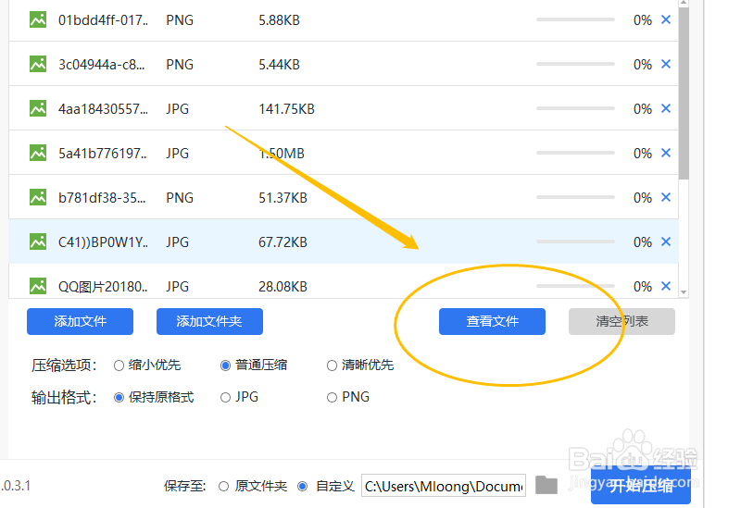This screenshot has height=508, width=741.
Task: Select file name 5a41b776197..
Action: point(103,154)
